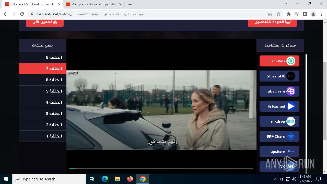Close the AliExpress tab

point(120,4)
